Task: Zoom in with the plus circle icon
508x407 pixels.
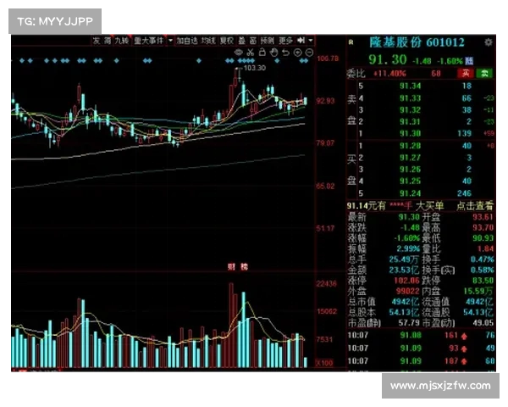Action: [297, 53]
